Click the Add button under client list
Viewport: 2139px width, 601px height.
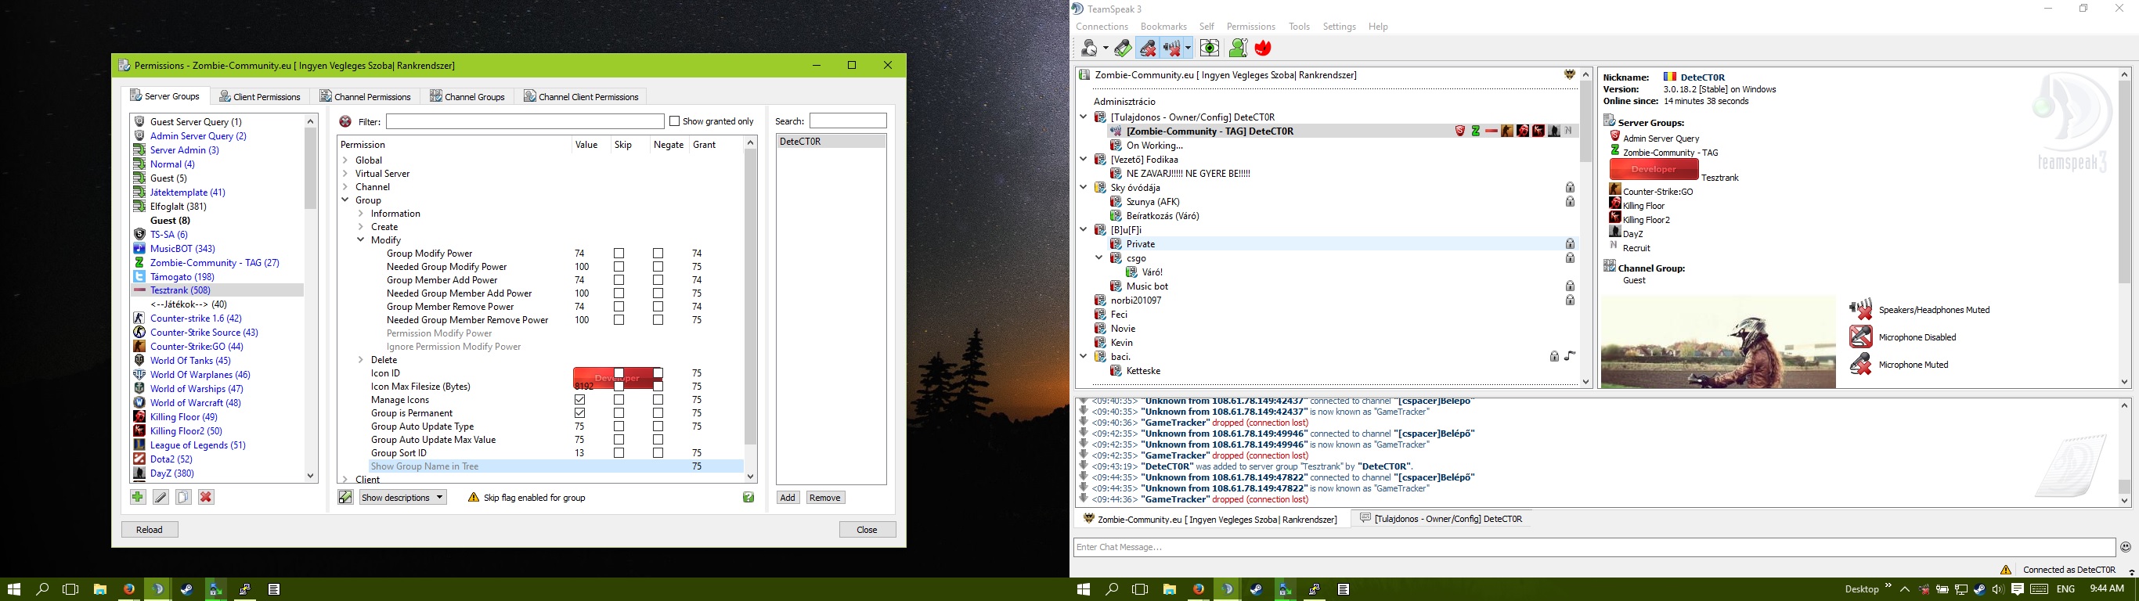click(788, 497)
